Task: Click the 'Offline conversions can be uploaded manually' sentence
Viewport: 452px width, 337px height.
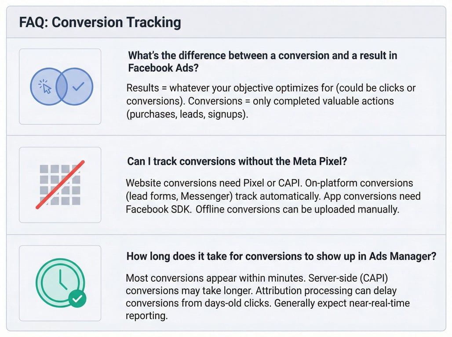Action: pos(297,209)
